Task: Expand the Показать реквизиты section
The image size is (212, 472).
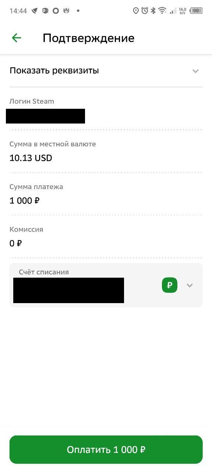Action: tap(54, 70)
